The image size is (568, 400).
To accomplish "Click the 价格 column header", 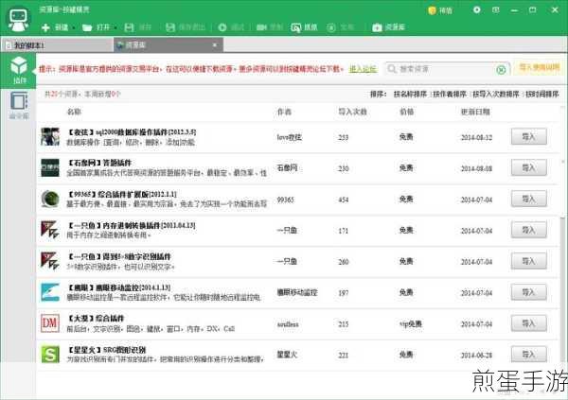I will 406,112.
